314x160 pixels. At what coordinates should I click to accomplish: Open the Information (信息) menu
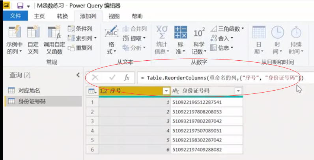[222, 48]
